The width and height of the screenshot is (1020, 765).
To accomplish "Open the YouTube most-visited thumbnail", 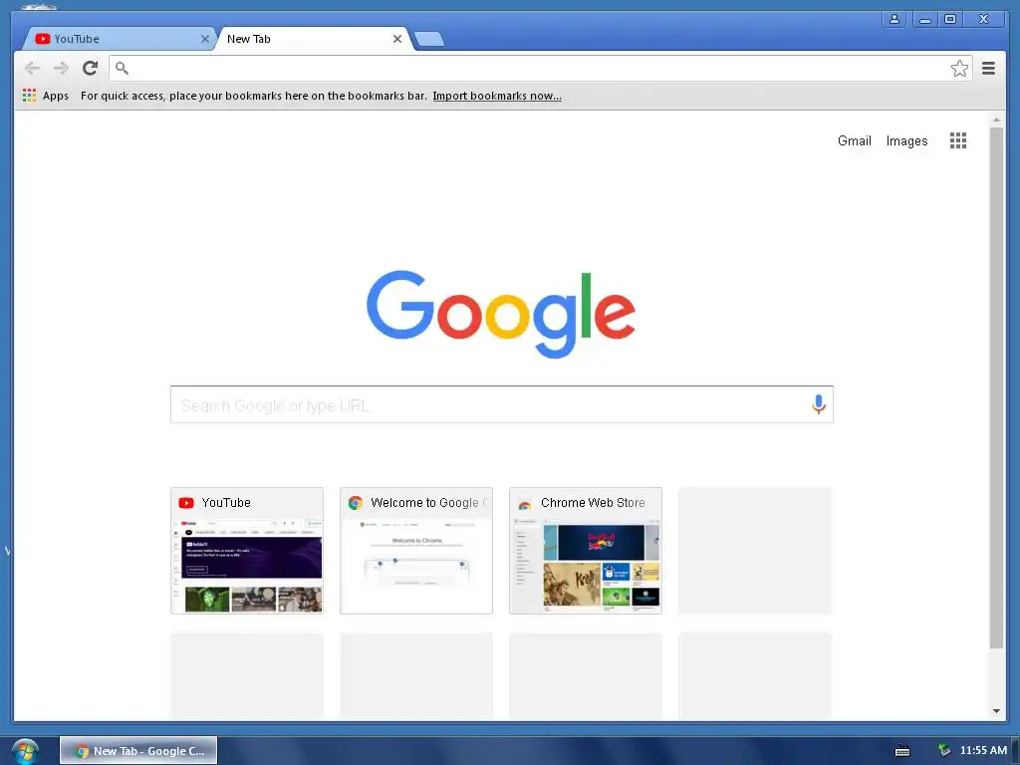I will tap(247, 550).
